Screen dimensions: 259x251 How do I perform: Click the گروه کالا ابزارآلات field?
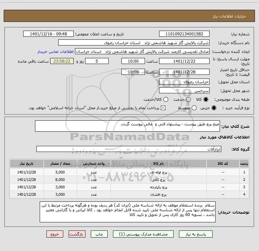click(x=129, y=149)
